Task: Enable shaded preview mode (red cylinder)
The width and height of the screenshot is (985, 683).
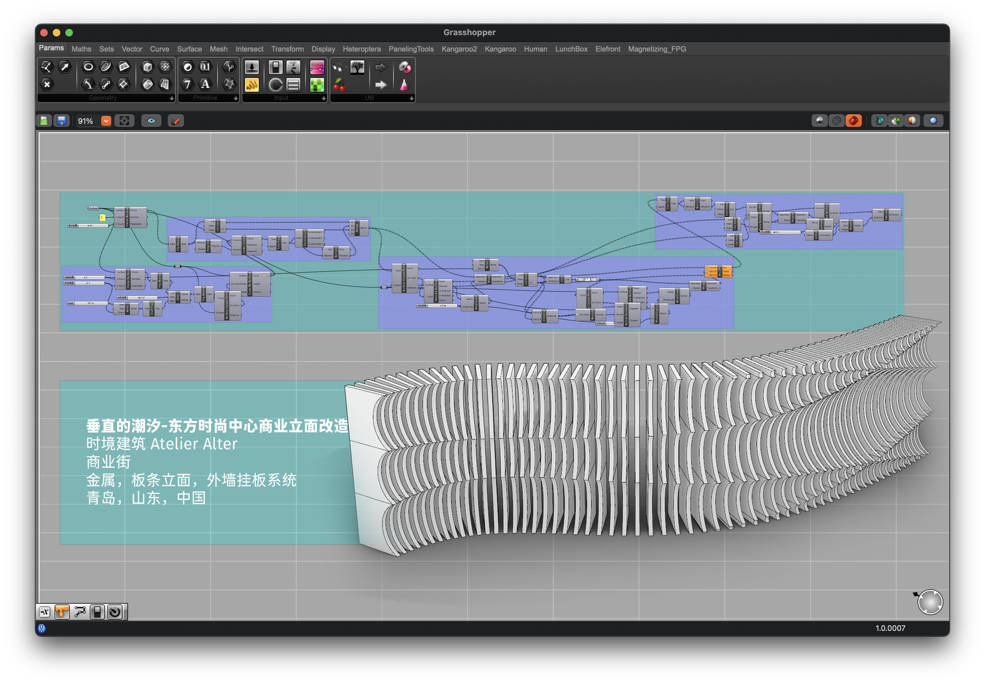Action: (853, 121)
